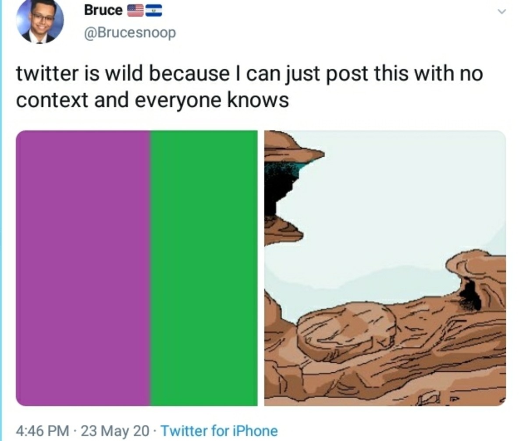Click Bruce's profile avatar photo
Viewport: 526px width, 441px height.
coord(40,21)
